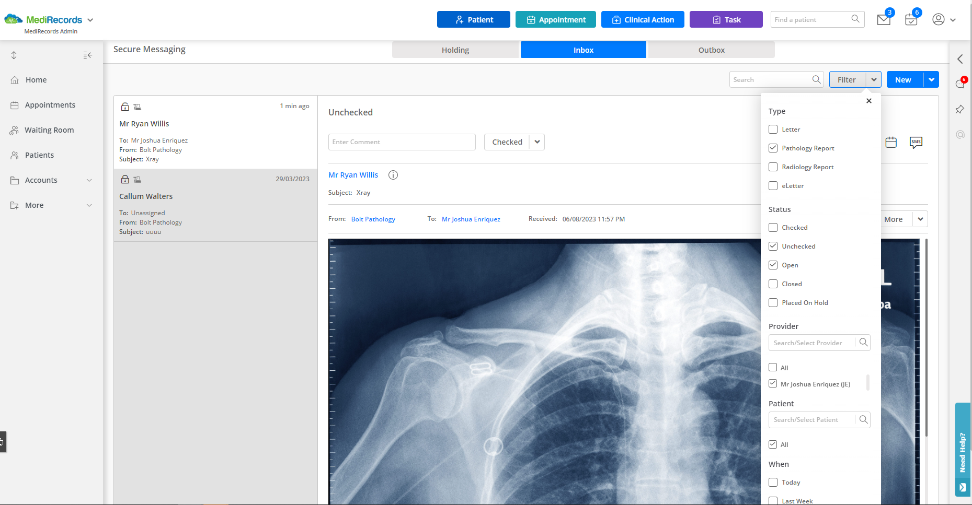Open Bolt Pathology sender link
The width and height of the screenshot is (972, 505).
point(373,219)
